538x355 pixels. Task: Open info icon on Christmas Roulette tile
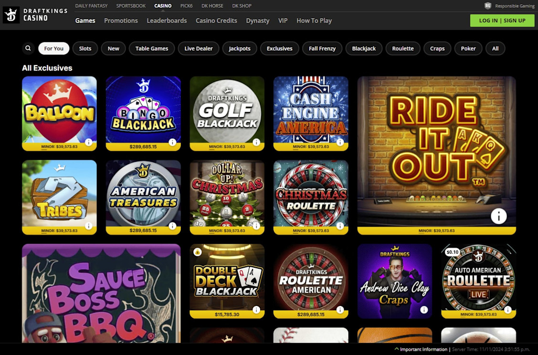tap(340, 226)
